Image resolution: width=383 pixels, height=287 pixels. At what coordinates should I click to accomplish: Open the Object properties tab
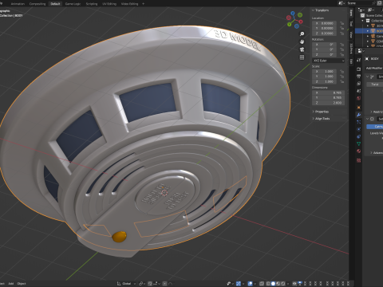[x=358, y=108]
